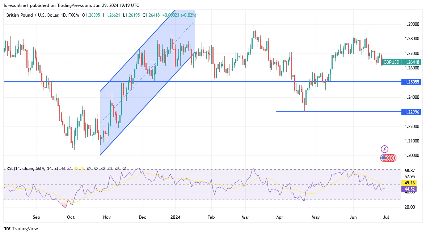
Task: Click the Jul label on the time axis
Action: [386, 217]
